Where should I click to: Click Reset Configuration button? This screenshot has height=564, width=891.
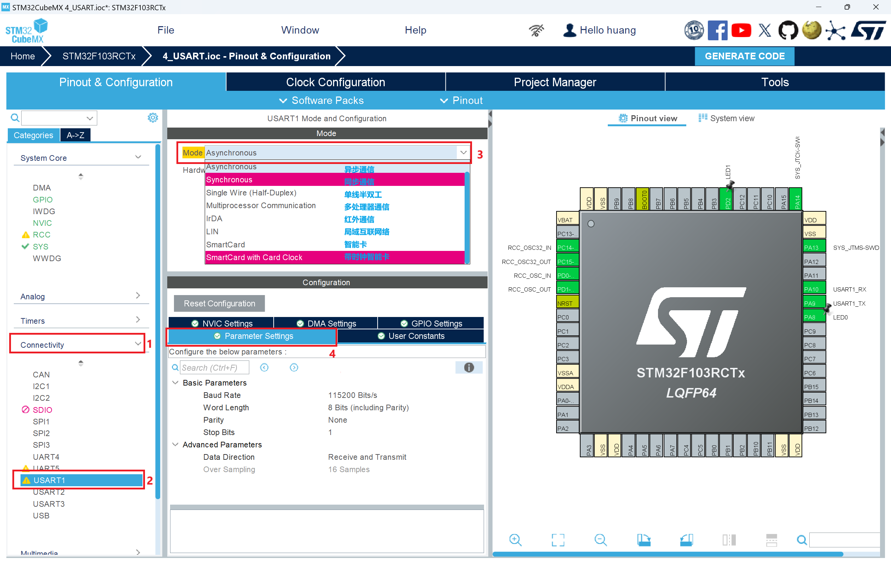coord(219,303)
